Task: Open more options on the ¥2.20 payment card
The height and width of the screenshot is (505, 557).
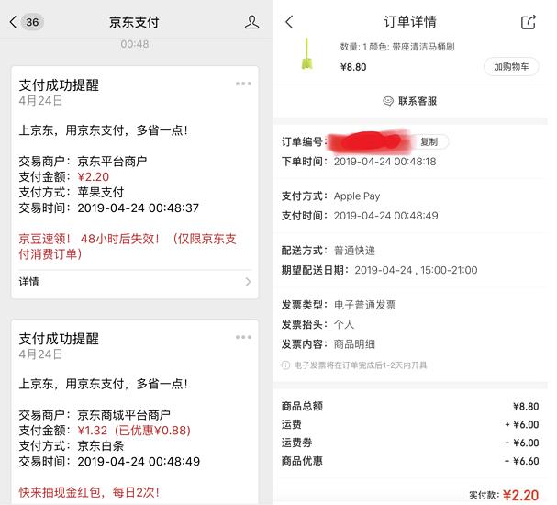Action: [x=243, y=84]
